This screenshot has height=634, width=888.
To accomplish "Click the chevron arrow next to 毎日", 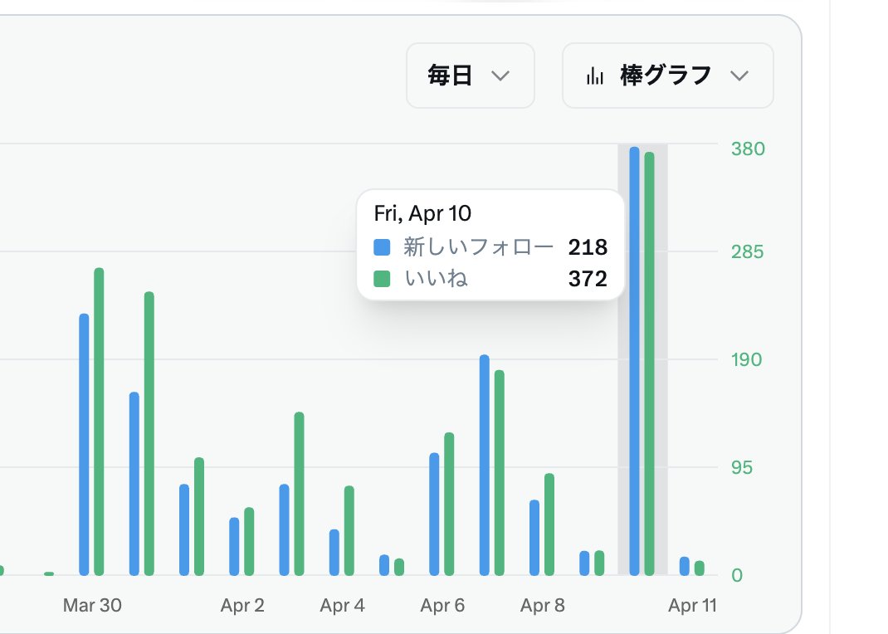I will pyautogui.click(x=500, y=76).
